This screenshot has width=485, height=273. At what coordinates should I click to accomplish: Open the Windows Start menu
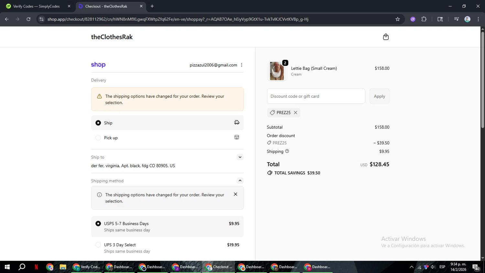tap(7, 267)
